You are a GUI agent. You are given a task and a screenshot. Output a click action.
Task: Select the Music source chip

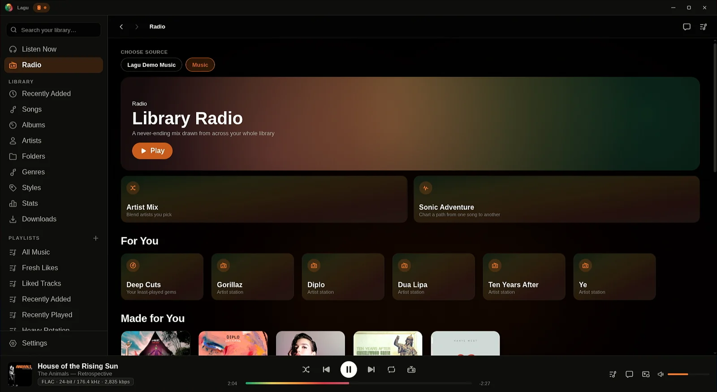point(200,65)
